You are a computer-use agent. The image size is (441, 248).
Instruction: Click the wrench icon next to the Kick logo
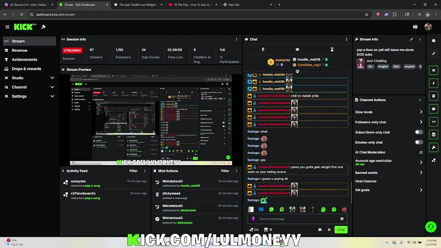pos(43,27)
